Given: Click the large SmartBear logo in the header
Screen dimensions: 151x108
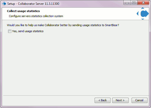Looking at the screenshot, I should [x=143, y=14].
